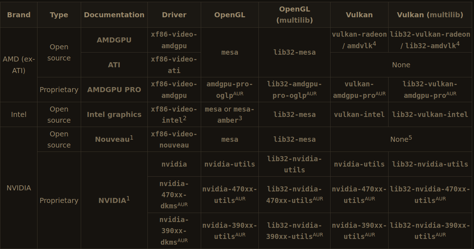Open the ATI documentation link

tap(114, 65)
